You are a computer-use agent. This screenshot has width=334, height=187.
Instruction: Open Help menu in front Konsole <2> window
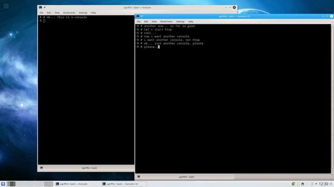point(190,22)
